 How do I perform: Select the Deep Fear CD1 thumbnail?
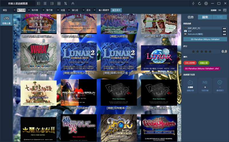[x=119, y=93]
